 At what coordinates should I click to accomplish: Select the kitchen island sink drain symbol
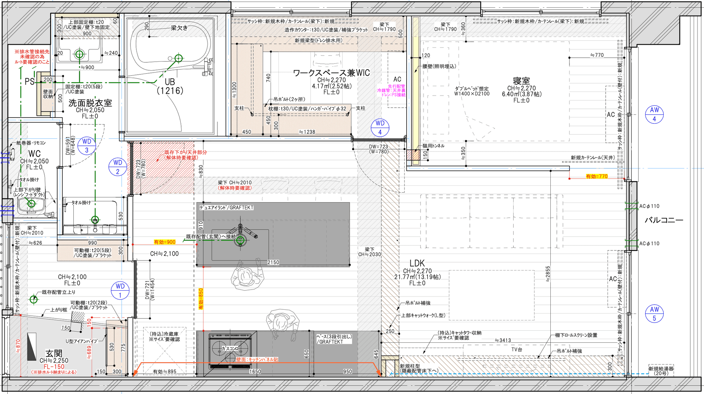[241, 241]
